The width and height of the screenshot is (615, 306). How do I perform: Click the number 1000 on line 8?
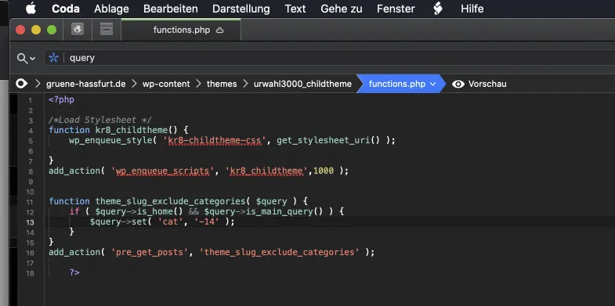pos(324,171)
